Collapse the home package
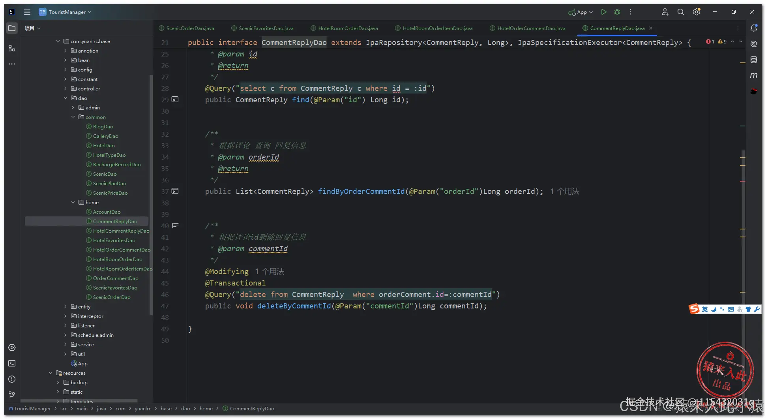The width and height of the screenshot is (766, 419). (73, 202)
